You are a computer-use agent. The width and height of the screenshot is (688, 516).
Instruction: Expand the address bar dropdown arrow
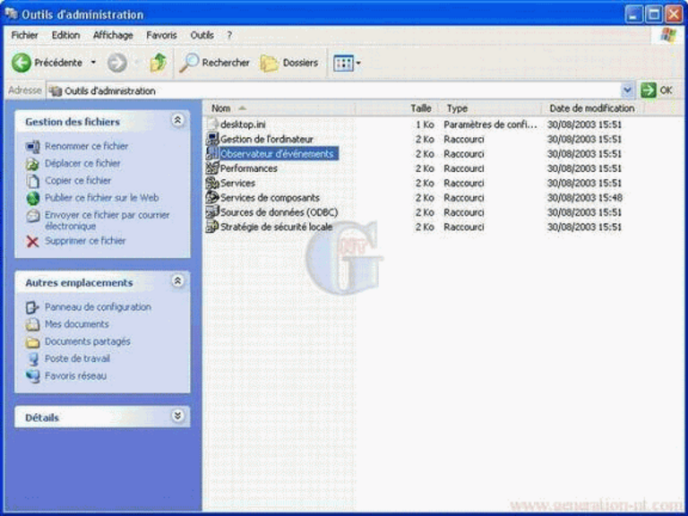click(x=627, y=90)
